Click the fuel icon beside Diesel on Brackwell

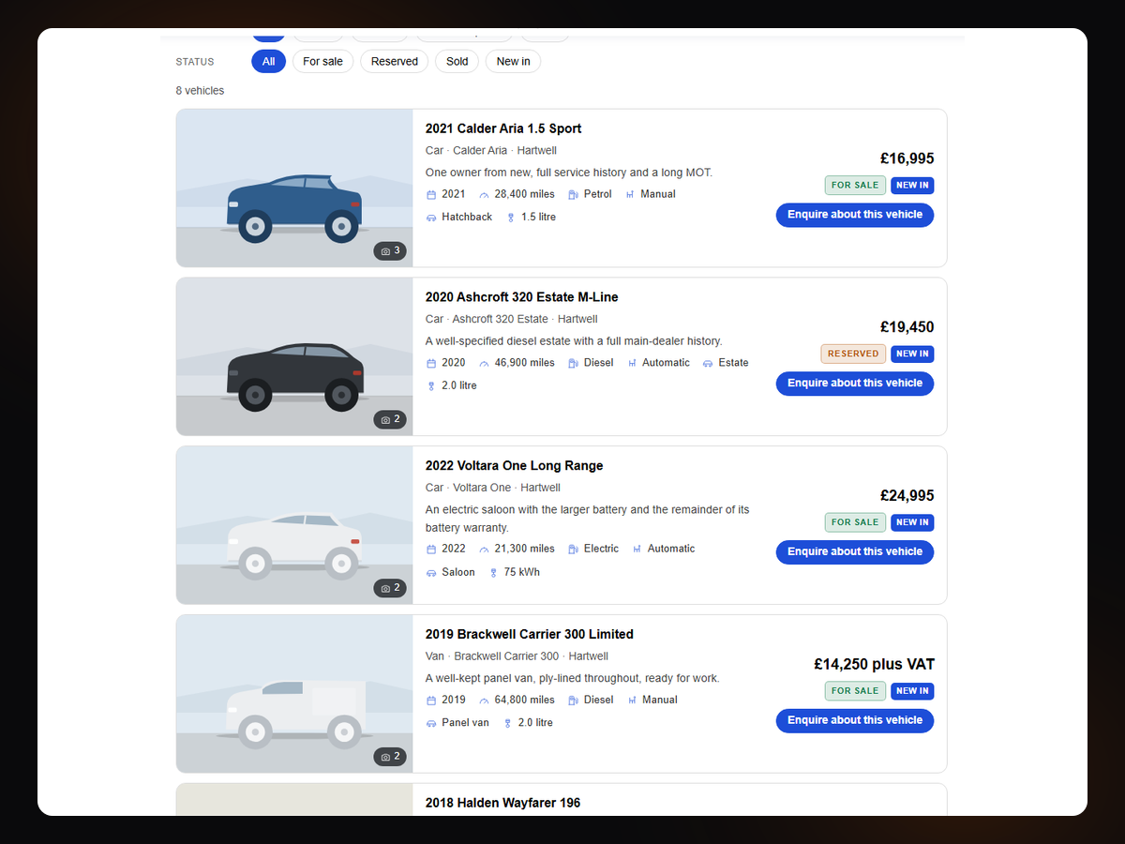(x=573, y=701)
